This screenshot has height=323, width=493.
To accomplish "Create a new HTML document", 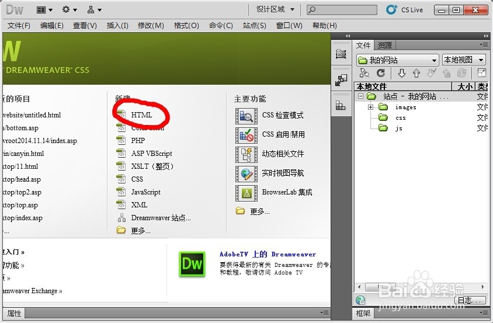I will (x=141, y=115).
